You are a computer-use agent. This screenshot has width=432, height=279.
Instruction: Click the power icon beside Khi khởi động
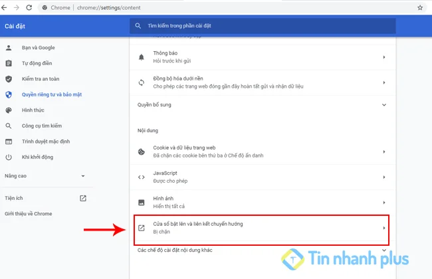coord(9,157)
